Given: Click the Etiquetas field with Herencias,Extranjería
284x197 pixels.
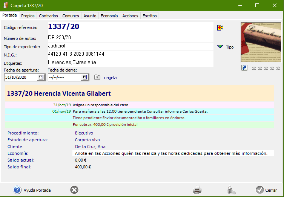Looking at the screenshot, I should click(130, 62).
